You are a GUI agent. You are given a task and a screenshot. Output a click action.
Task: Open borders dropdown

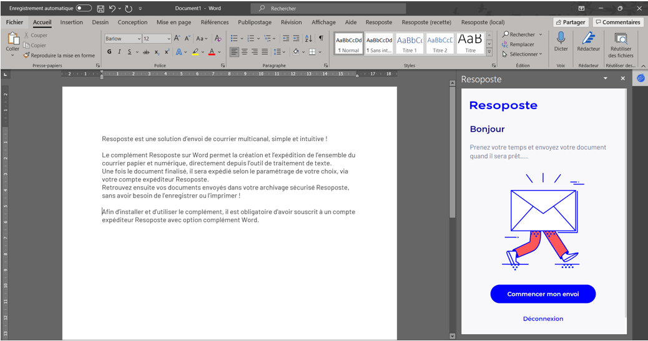click(320, 52)
